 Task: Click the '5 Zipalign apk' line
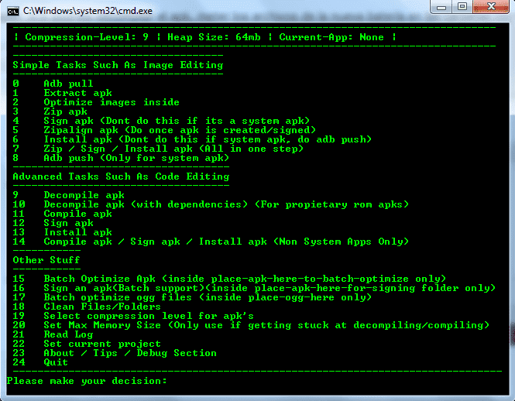[164, 130]
